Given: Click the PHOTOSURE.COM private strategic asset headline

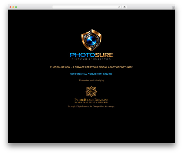Looking at the screenshot, I should 91,67.
